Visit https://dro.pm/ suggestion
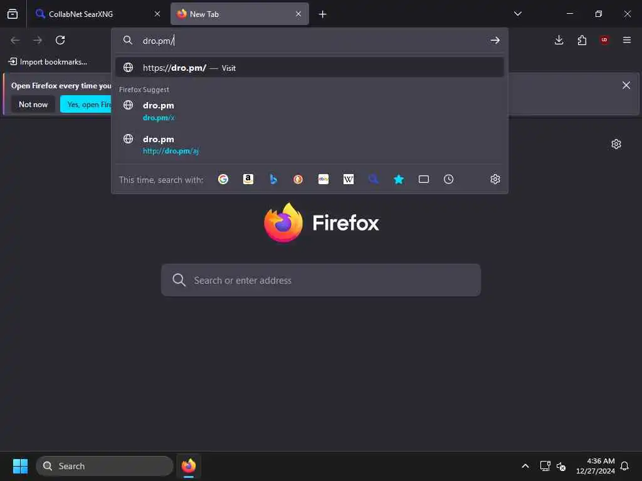 click(x=310, y=68)
